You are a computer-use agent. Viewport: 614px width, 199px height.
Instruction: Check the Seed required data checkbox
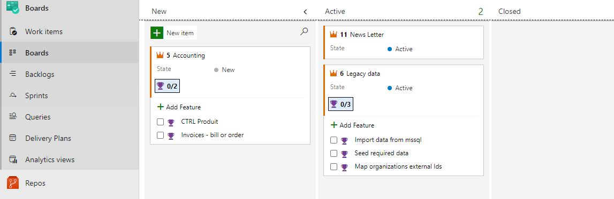click(333, 153)
